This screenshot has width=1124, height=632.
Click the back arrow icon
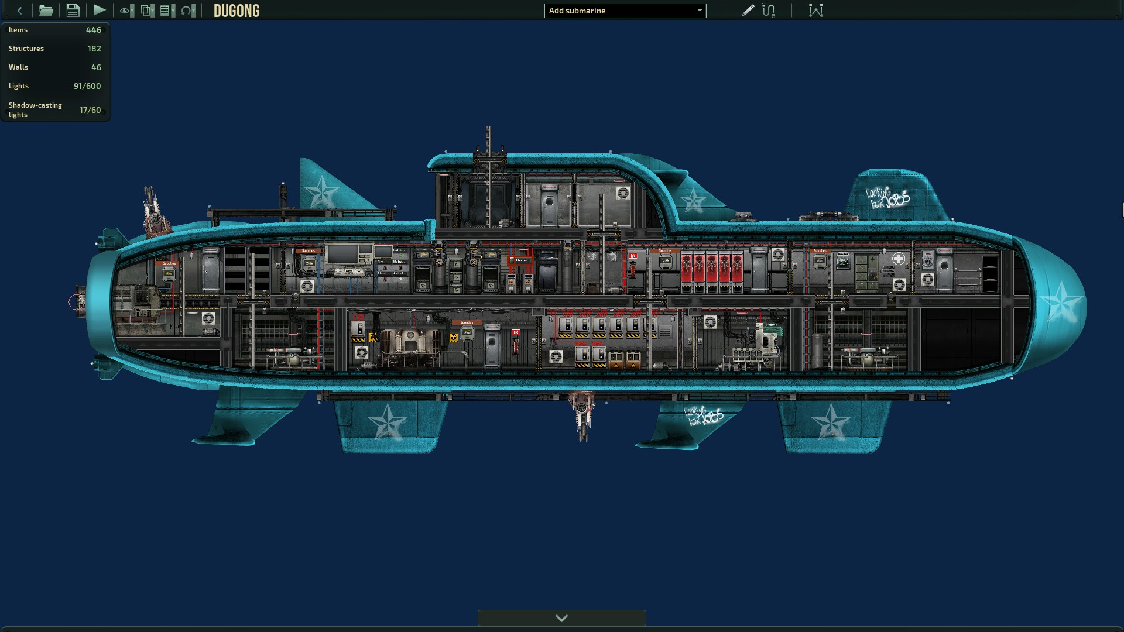[19, 11]
